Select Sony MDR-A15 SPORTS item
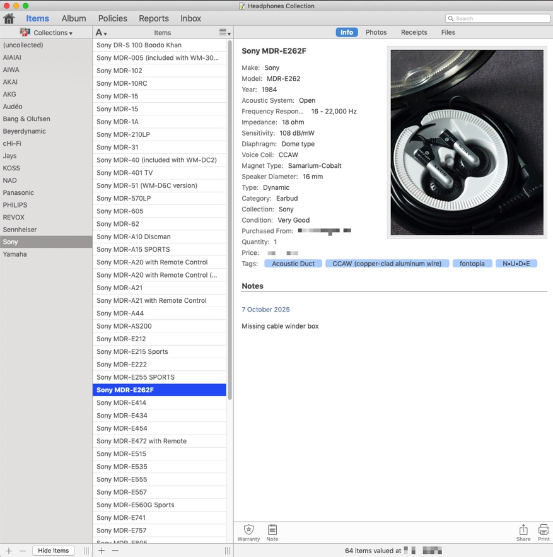 [x=160, y=249]
